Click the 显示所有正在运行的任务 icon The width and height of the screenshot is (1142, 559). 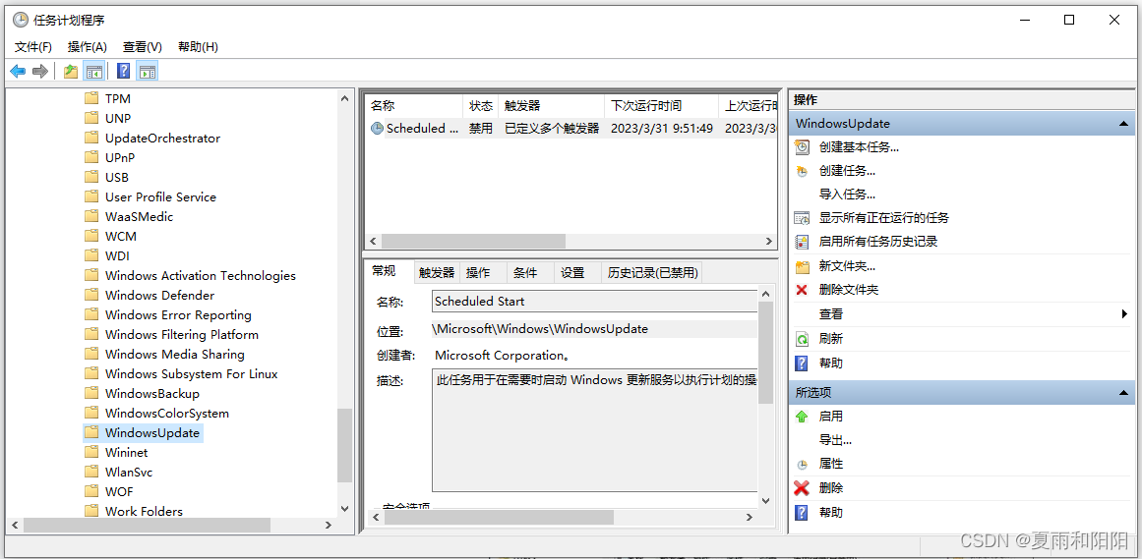[802, 218]
